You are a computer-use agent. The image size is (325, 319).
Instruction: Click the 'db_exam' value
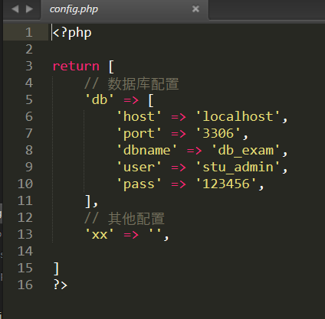pos(245,151)
